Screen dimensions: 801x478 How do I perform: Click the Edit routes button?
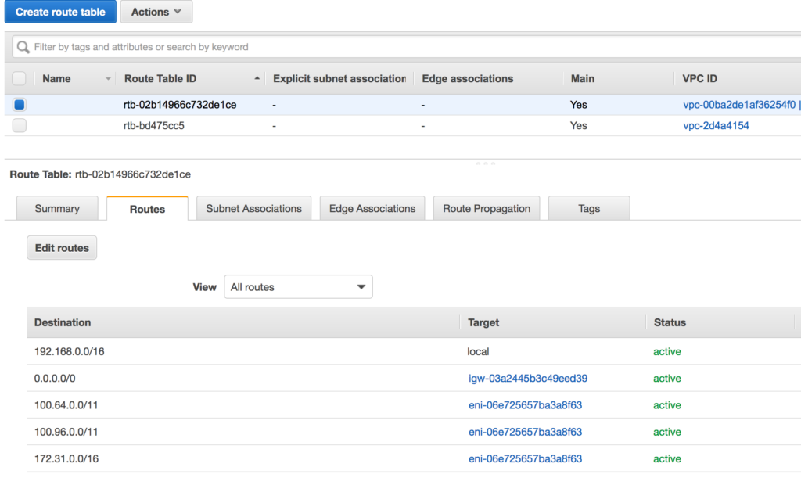coord(62,248)
